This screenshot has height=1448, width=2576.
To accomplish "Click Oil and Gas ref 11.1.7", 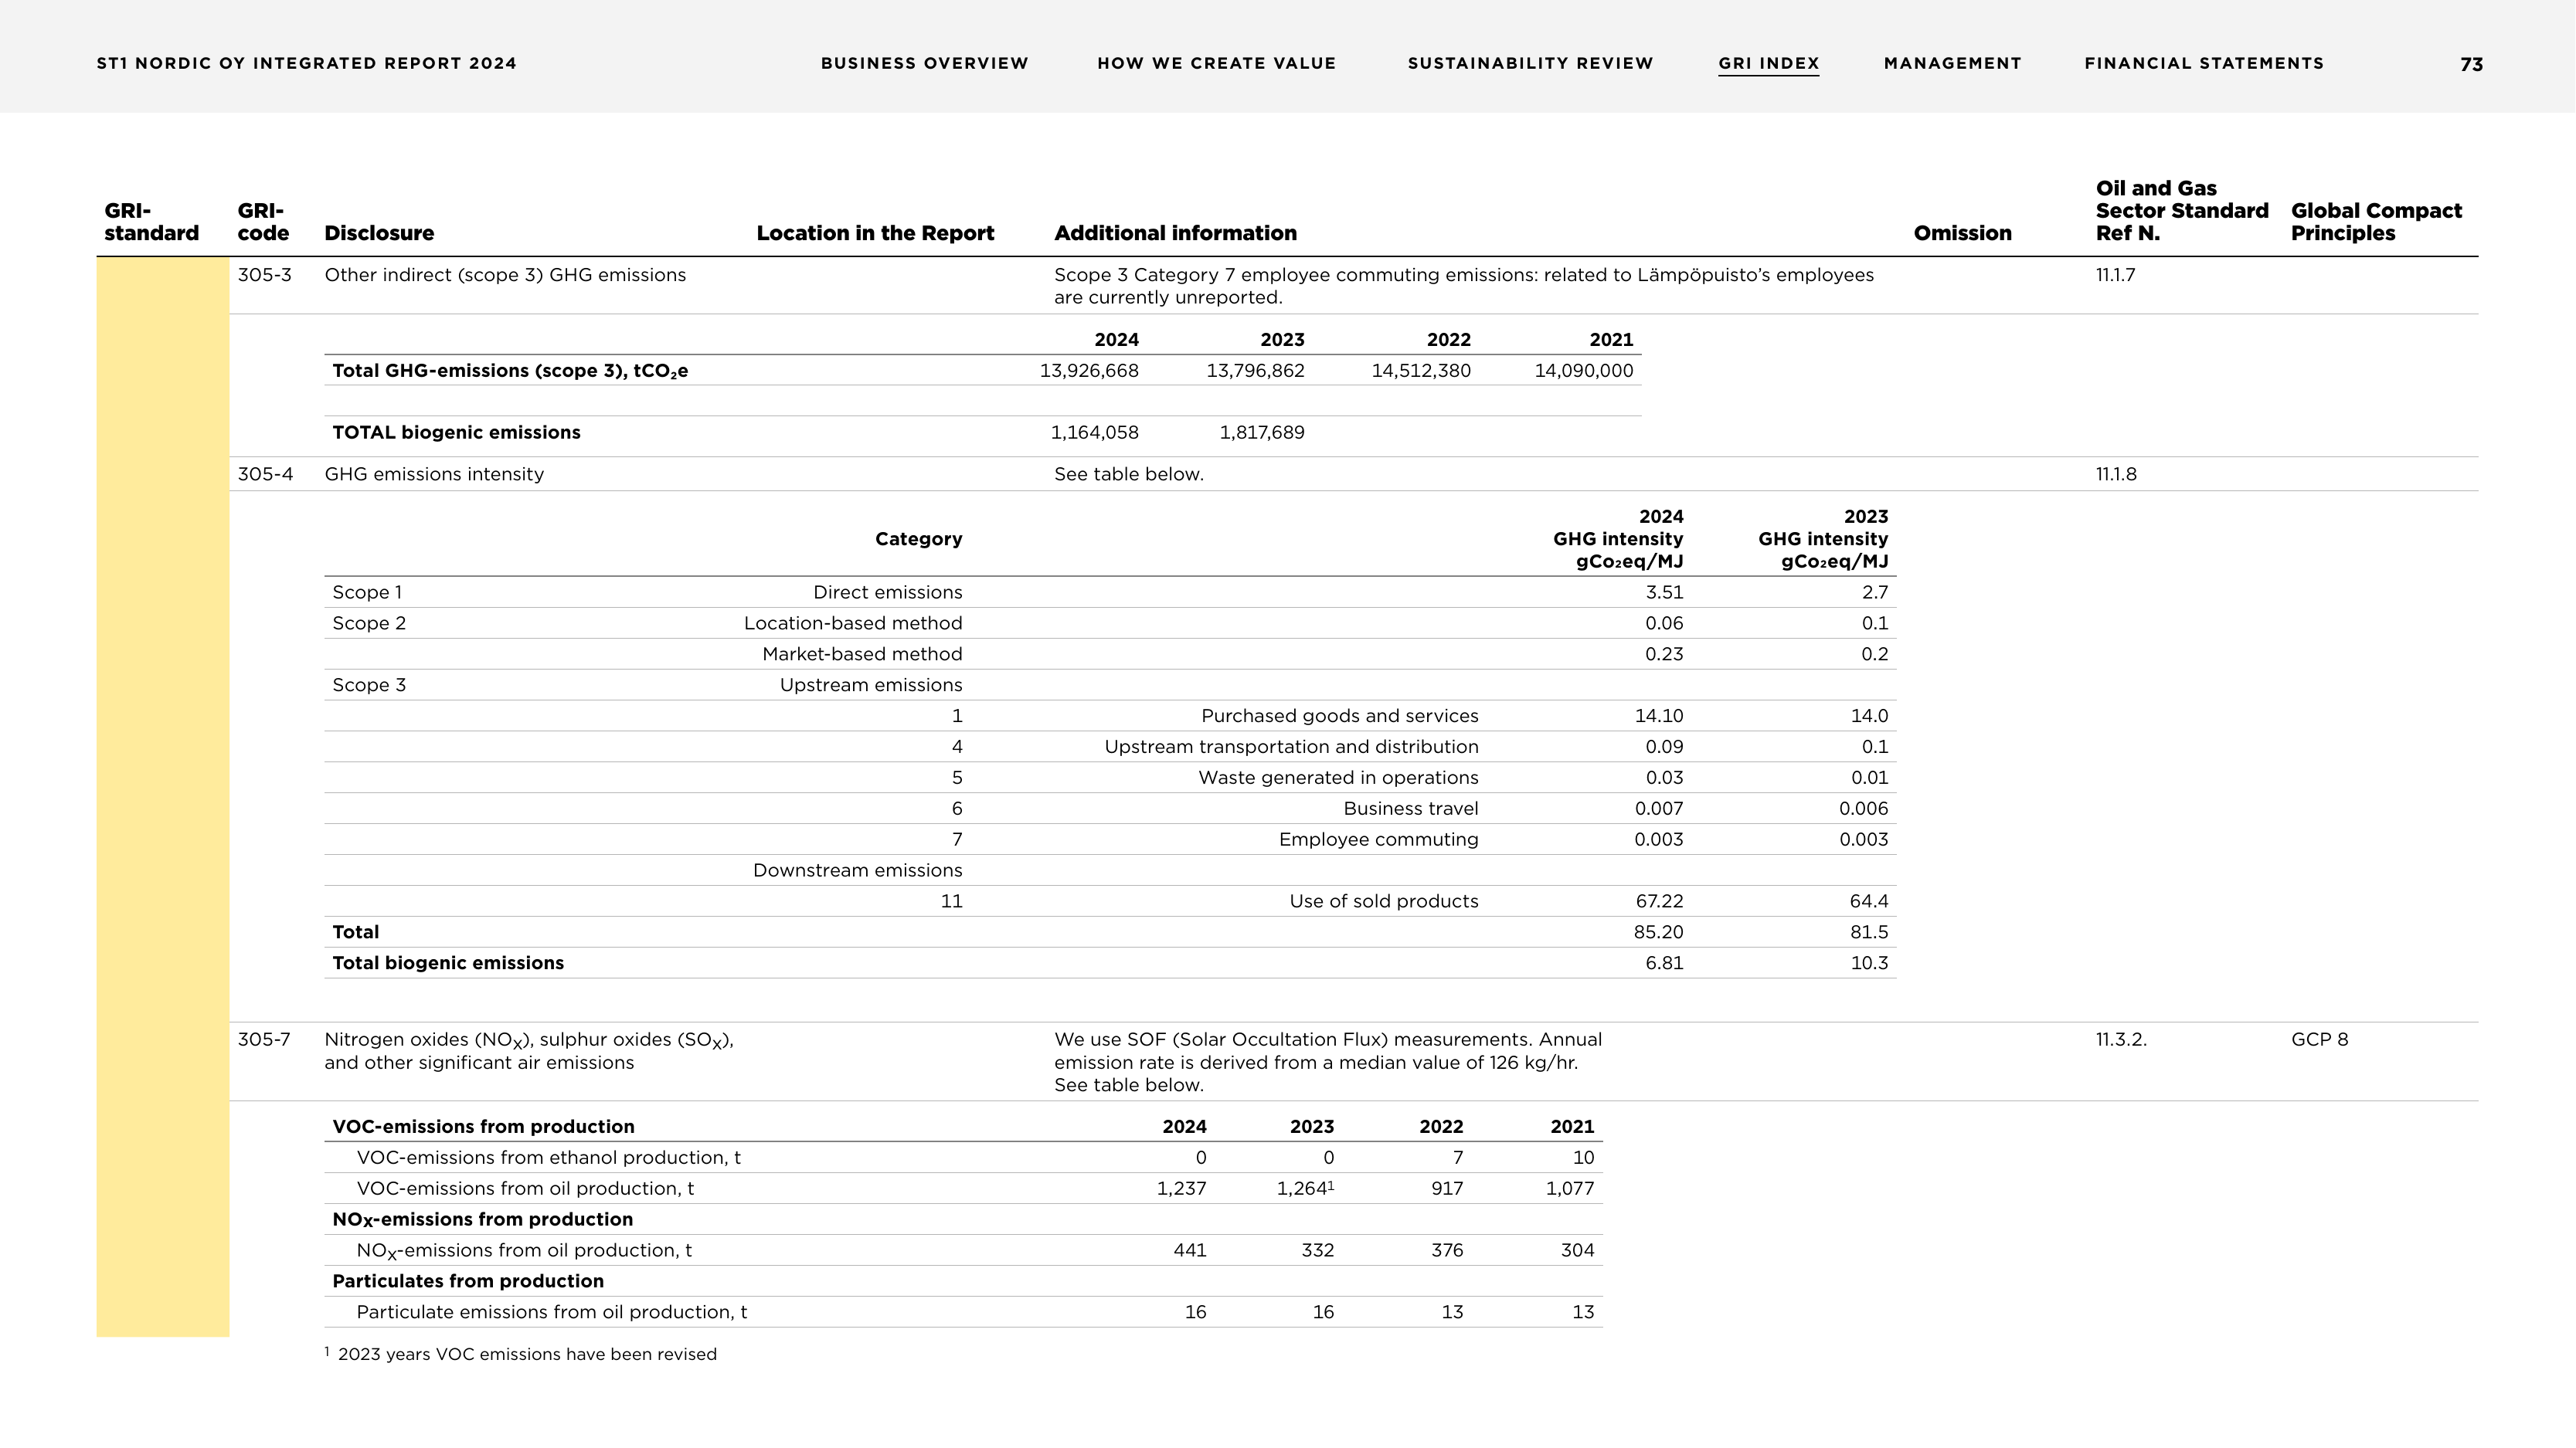I will 2115,275.
